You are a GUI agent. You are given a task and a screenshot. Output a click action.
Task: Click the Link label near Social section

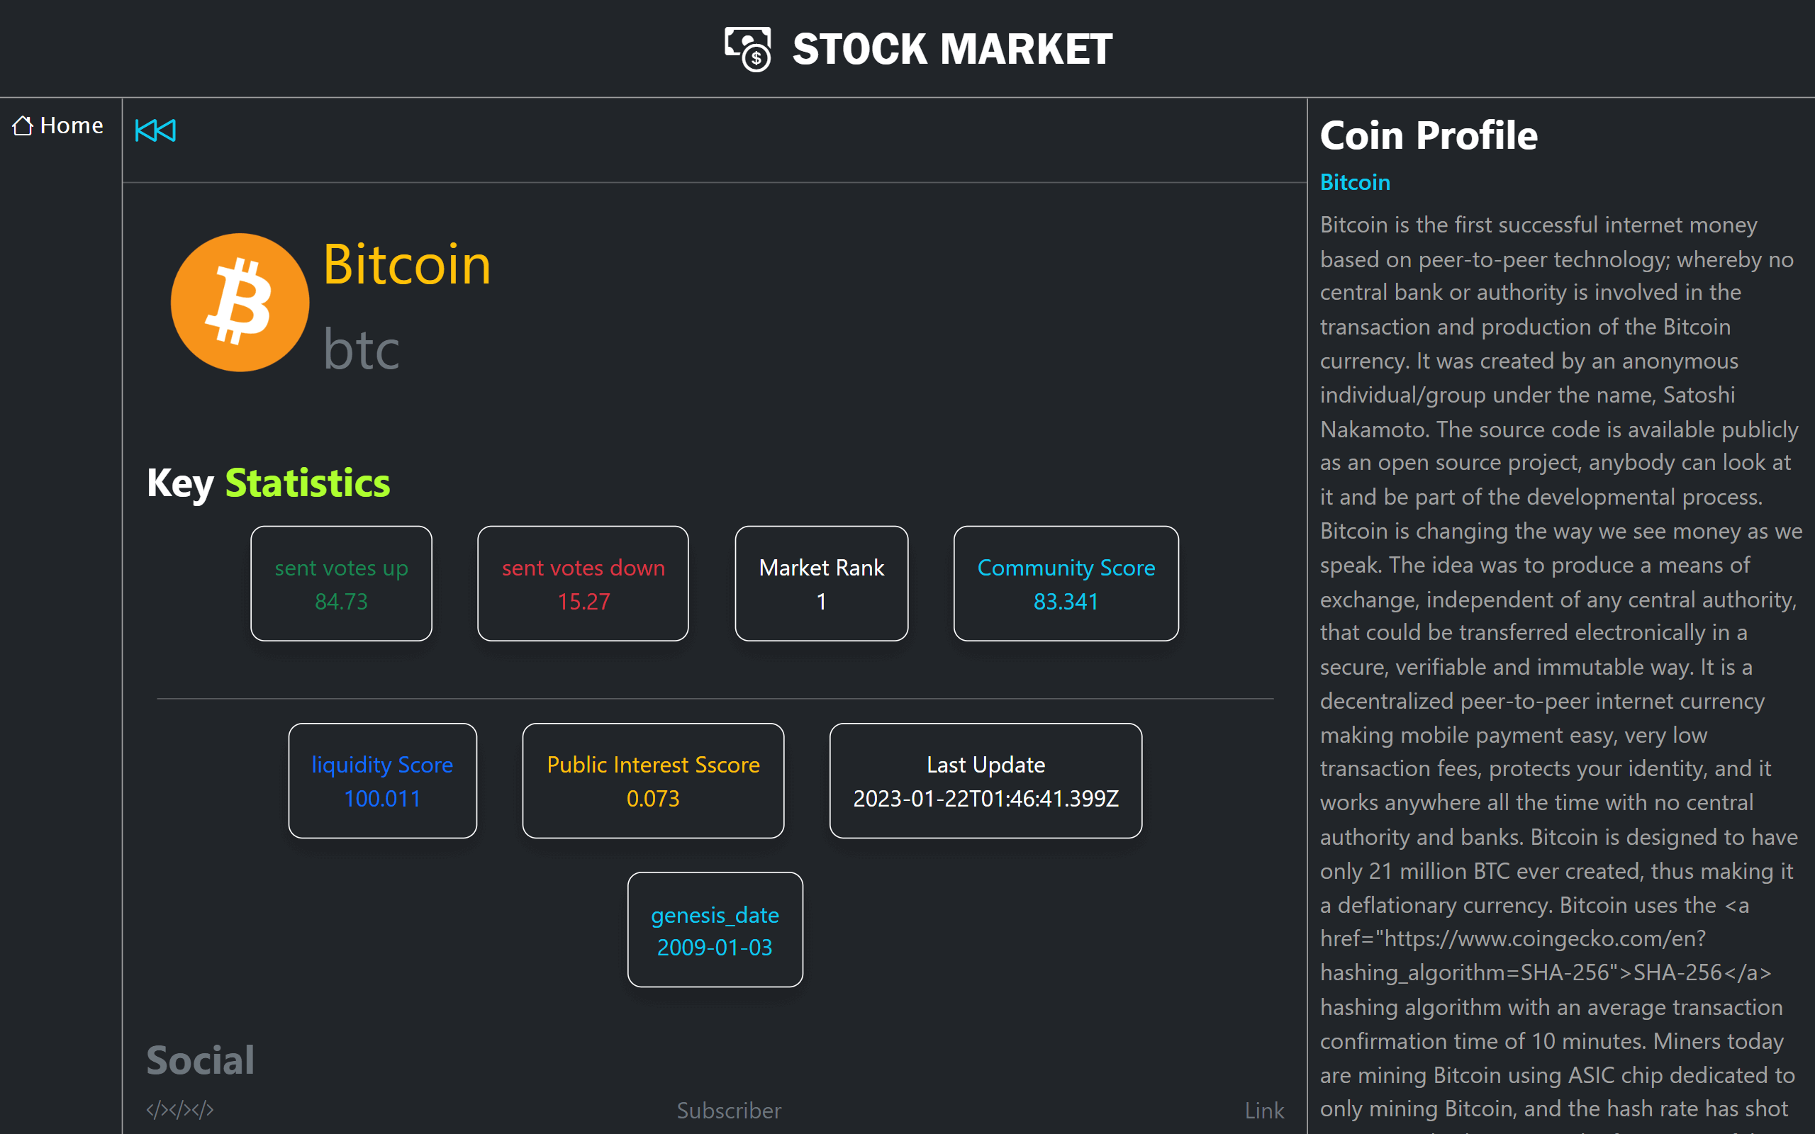1263,1110
